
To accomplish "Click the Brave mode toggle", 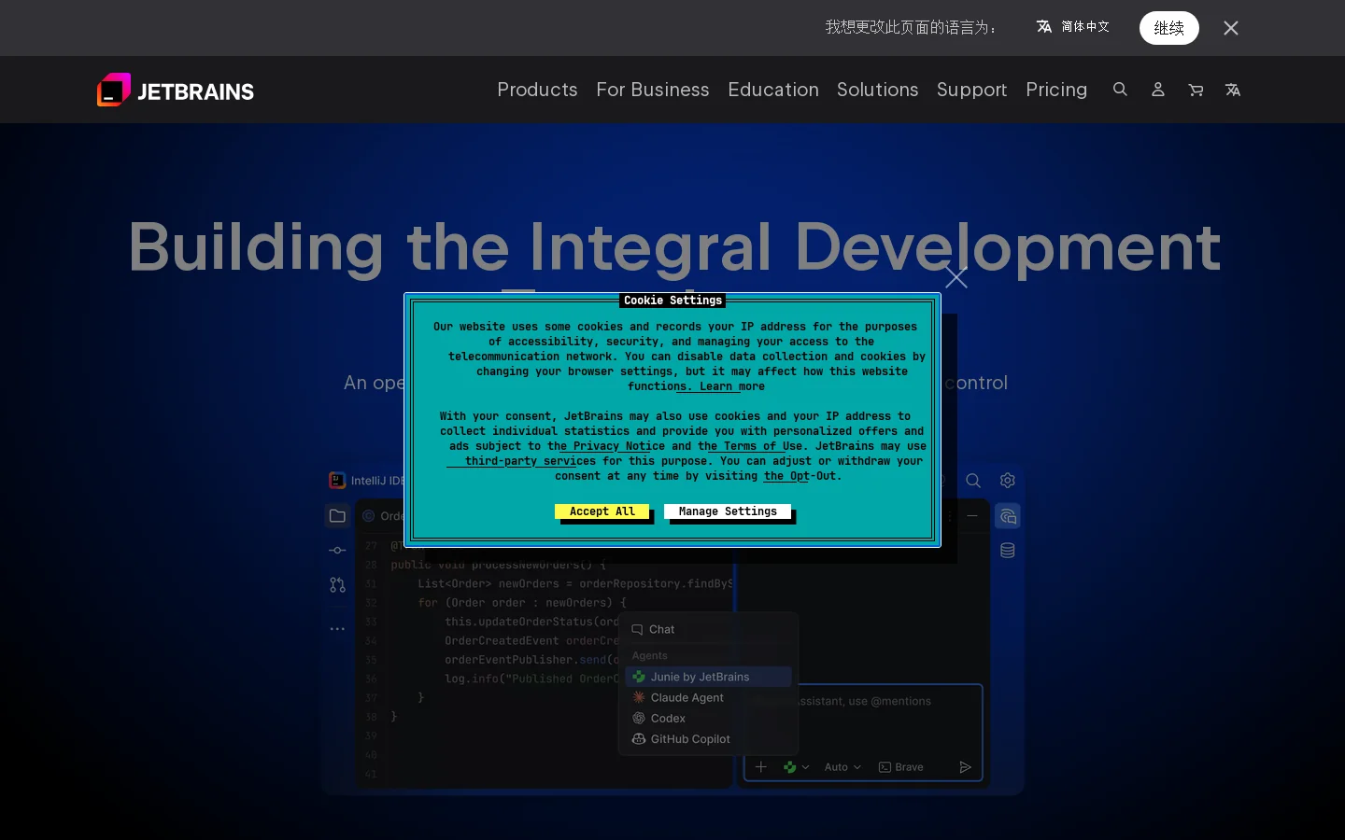I will tap(901, 767).
